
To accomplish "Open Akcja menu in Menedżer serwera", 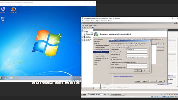I will [86, 25].
